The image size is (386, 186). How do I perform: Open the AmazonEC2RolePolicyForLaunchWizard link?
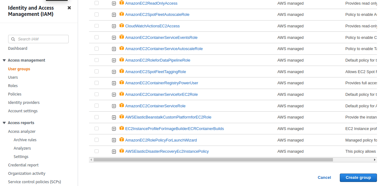[x=161, y=140]
